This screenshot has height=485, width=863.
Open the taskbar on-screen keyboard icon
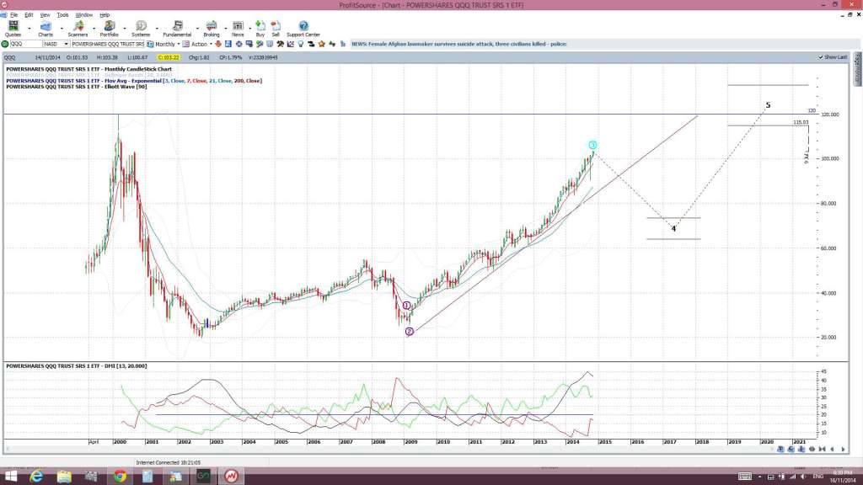(x=745, y=477)
